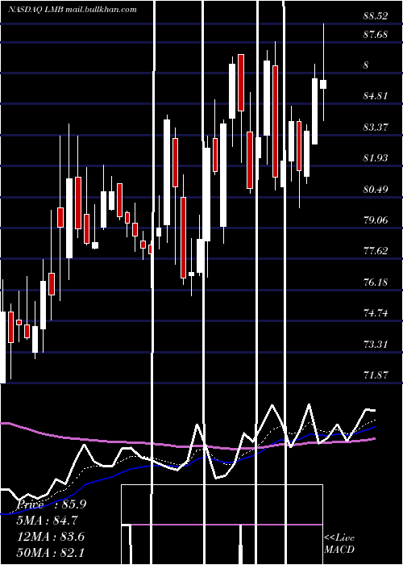Select the 76.18 price axis label
This screenshot has height=565, width=403.
pos(376,282)
